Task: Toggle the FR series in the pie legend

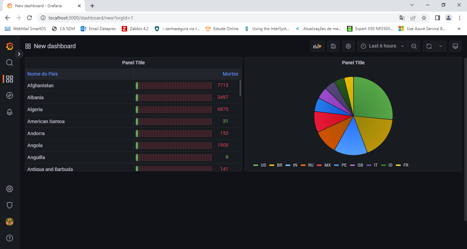Action: tap(405, 165)
